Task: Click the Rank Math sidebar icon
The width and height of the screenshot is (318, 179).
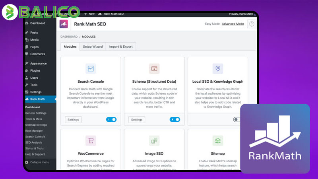Action: click(x=27, y=99)
